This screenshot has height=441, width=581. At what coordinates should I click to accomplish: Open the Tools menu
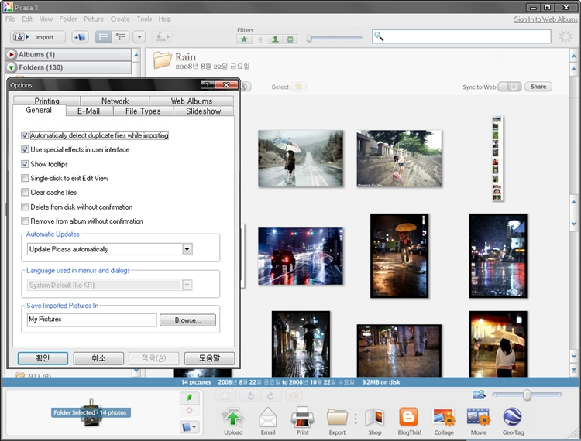[144, 19]
